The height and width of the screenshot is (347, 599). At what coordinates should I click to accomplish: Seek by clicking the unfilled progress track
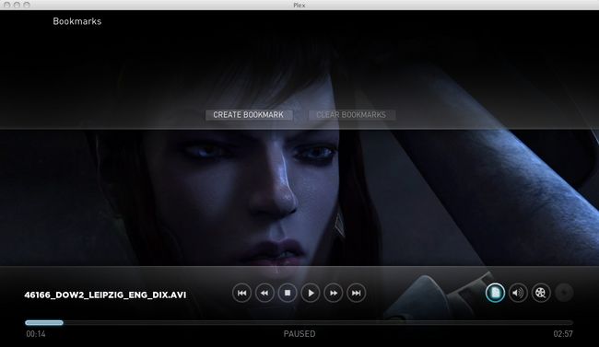(318, 323)
